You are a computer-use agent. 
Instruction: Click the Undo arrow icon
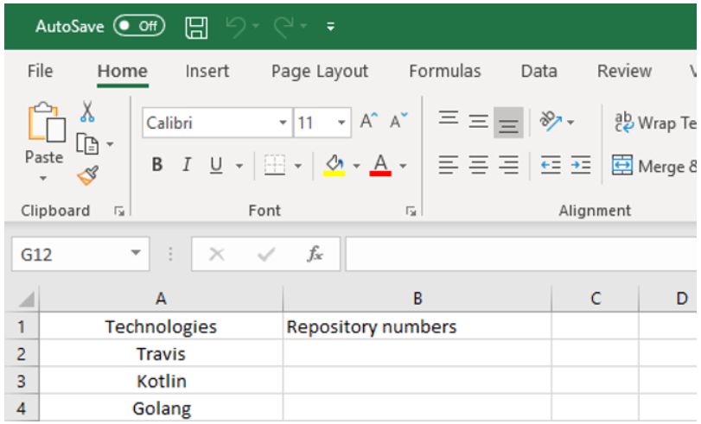[x=236, y=27]
